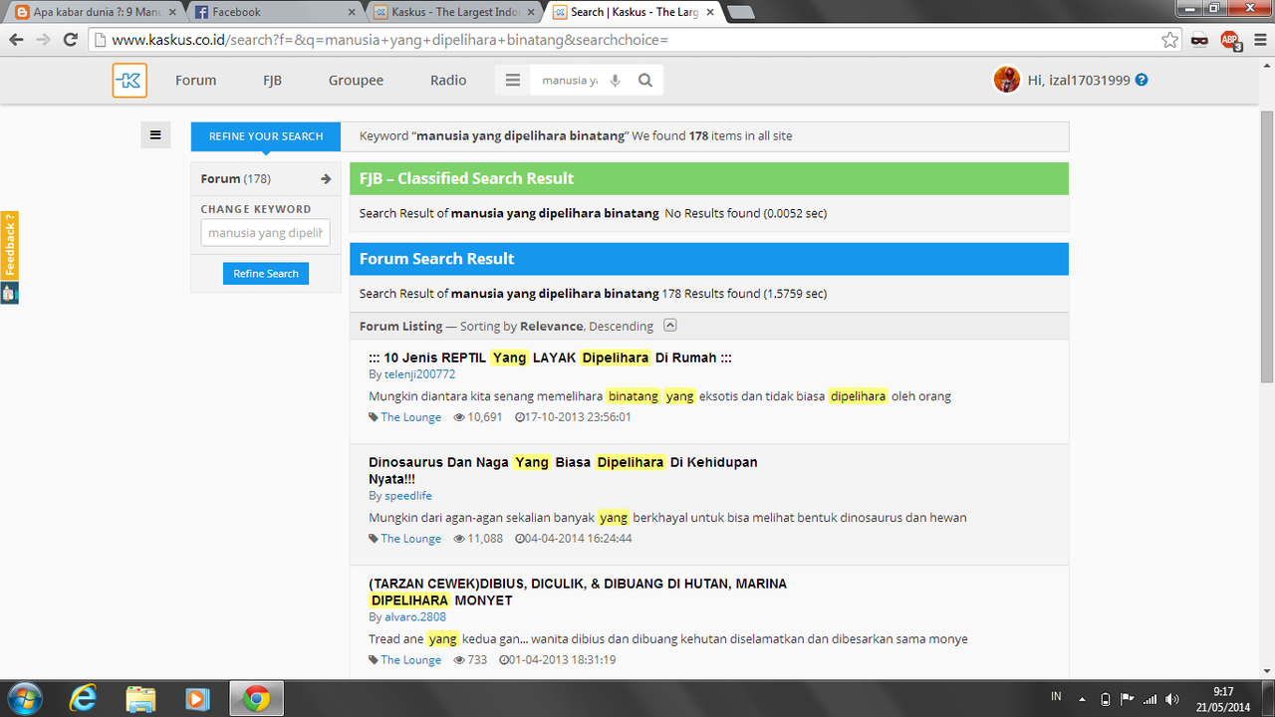Viewport: 1275px width, 717px height.
Task: Collapse the forum listing sort toggle
Action: (x=670, y=325)
